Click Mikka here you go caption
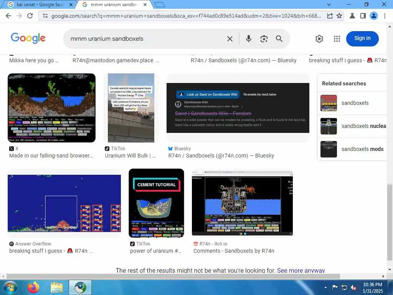Screen dimensions: 393x295 [34, 60]
